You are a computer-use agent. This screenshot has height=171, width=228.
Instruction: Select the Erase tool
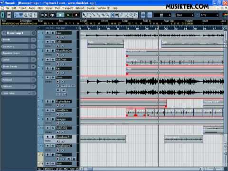point(103,15)
